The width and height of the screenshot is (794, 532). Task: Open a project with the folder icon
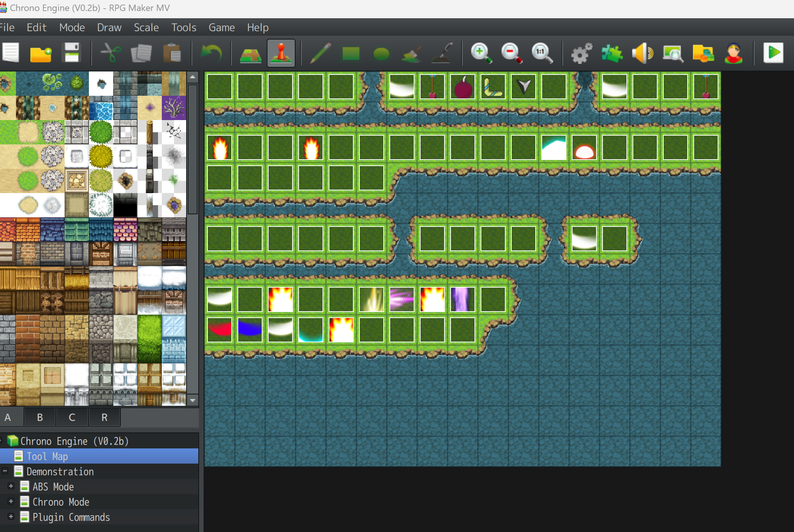coord(41,53)
